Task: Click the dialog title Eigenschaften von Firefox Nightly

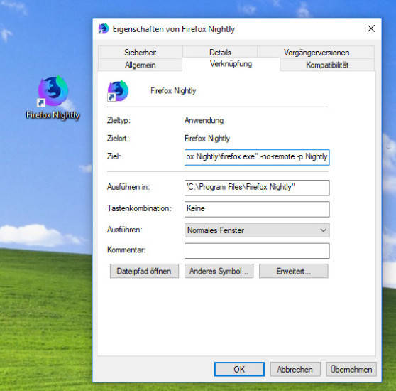Action: [x=174, y=29]
